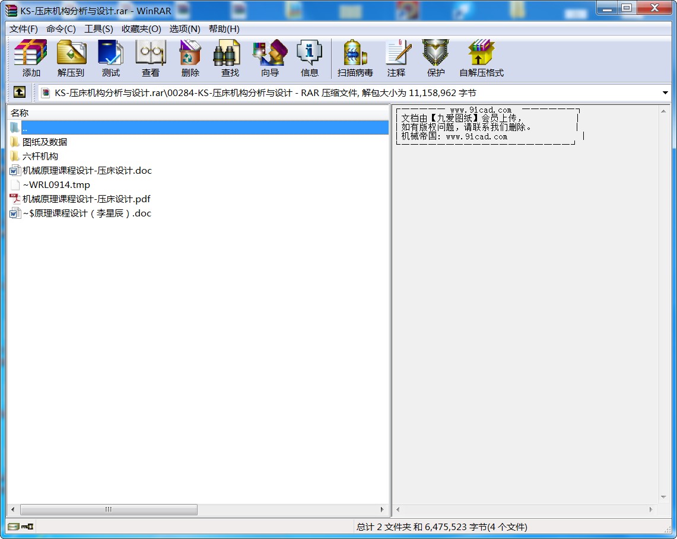Click the 自解压格式 (SFX) icon
This screenshot has width=677, height=539.
[x=481, y=58]
